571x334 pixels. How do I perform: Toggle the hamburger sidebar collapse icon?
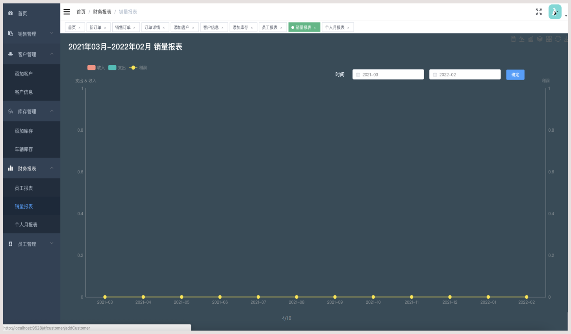(x=67, y=12)
